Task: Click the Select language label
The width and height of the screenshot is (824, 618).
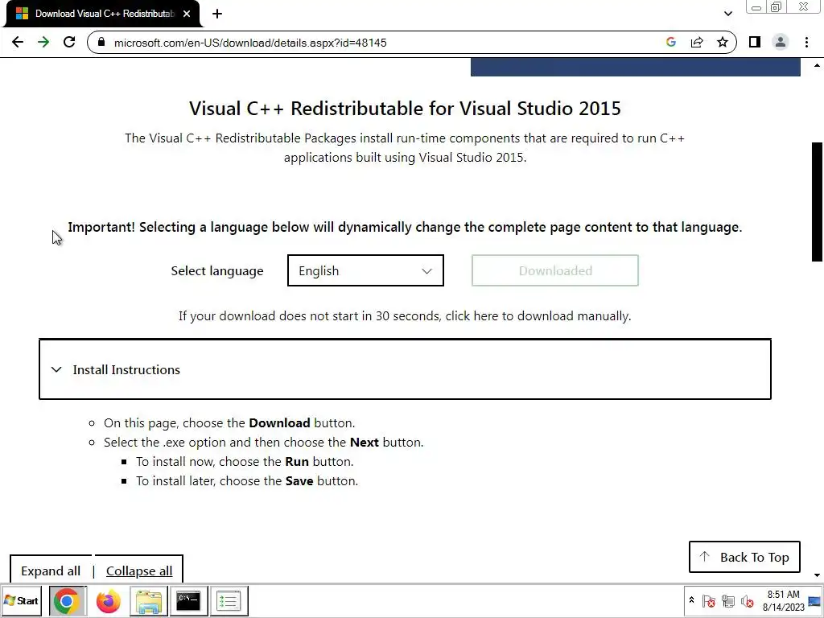Action: 217,270
